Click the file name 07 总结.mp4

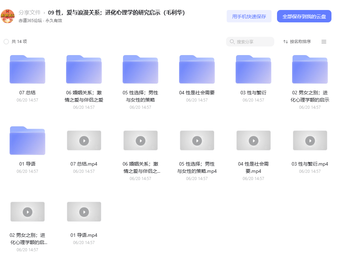(x=84, y=164)
